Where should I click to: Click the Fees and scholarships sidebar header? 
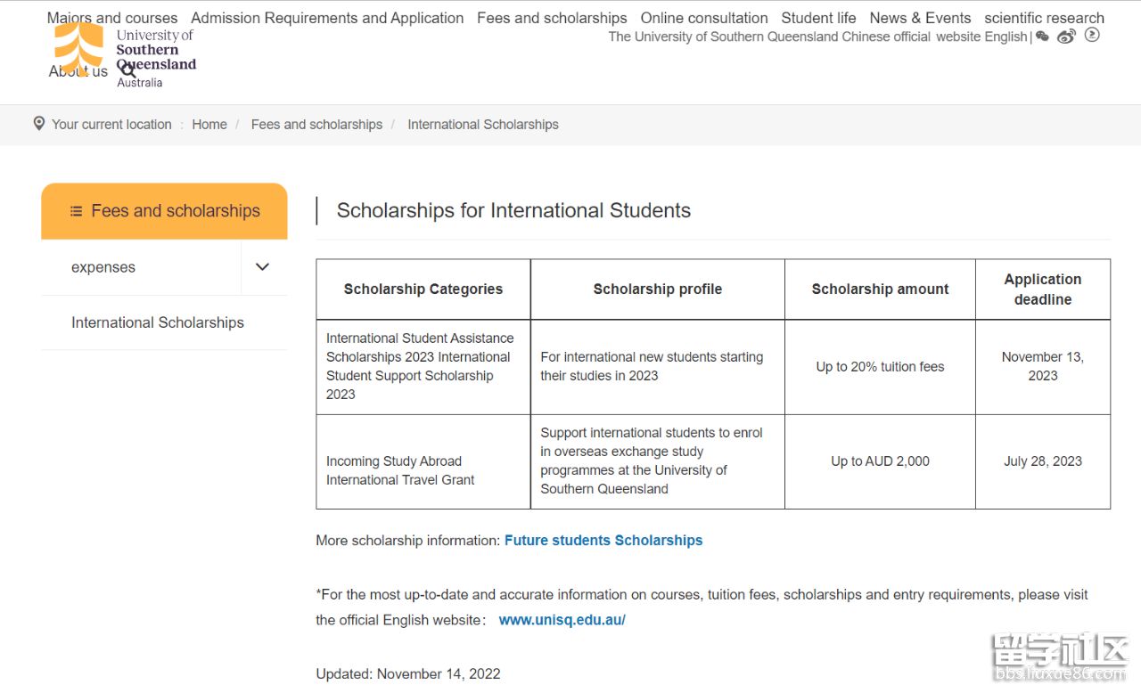(x=164, y=211)
